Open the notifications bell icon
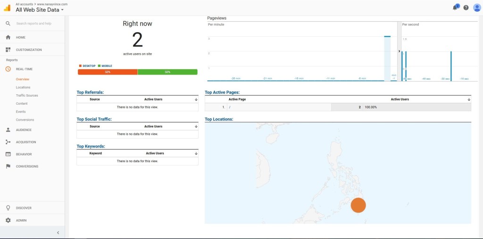Screen dimensions: 483x239 (455, 8)
